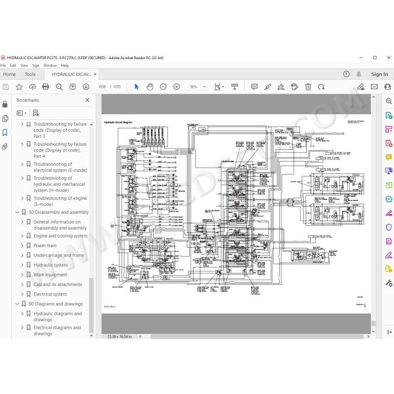Send file by email envelope icon

click(x=374, y=87)
